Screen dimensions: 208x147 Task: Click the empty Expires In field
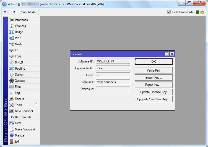(113, 89)
